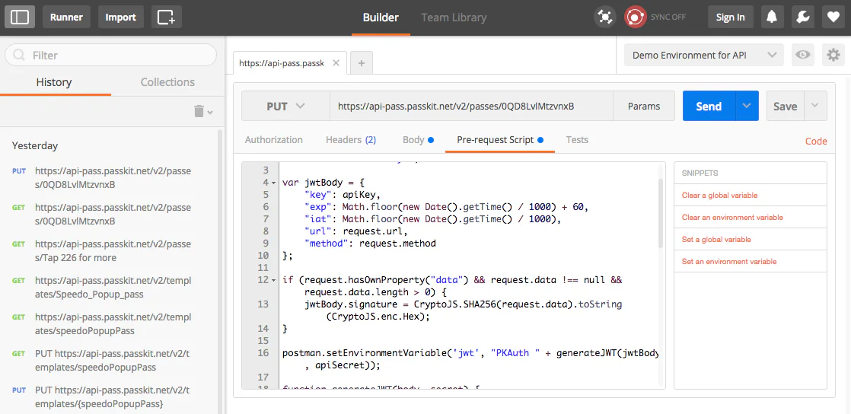The height and width of the screenshot is (414, 851).
Task: Click the sync status orange icon
Action: click(634, 17)
